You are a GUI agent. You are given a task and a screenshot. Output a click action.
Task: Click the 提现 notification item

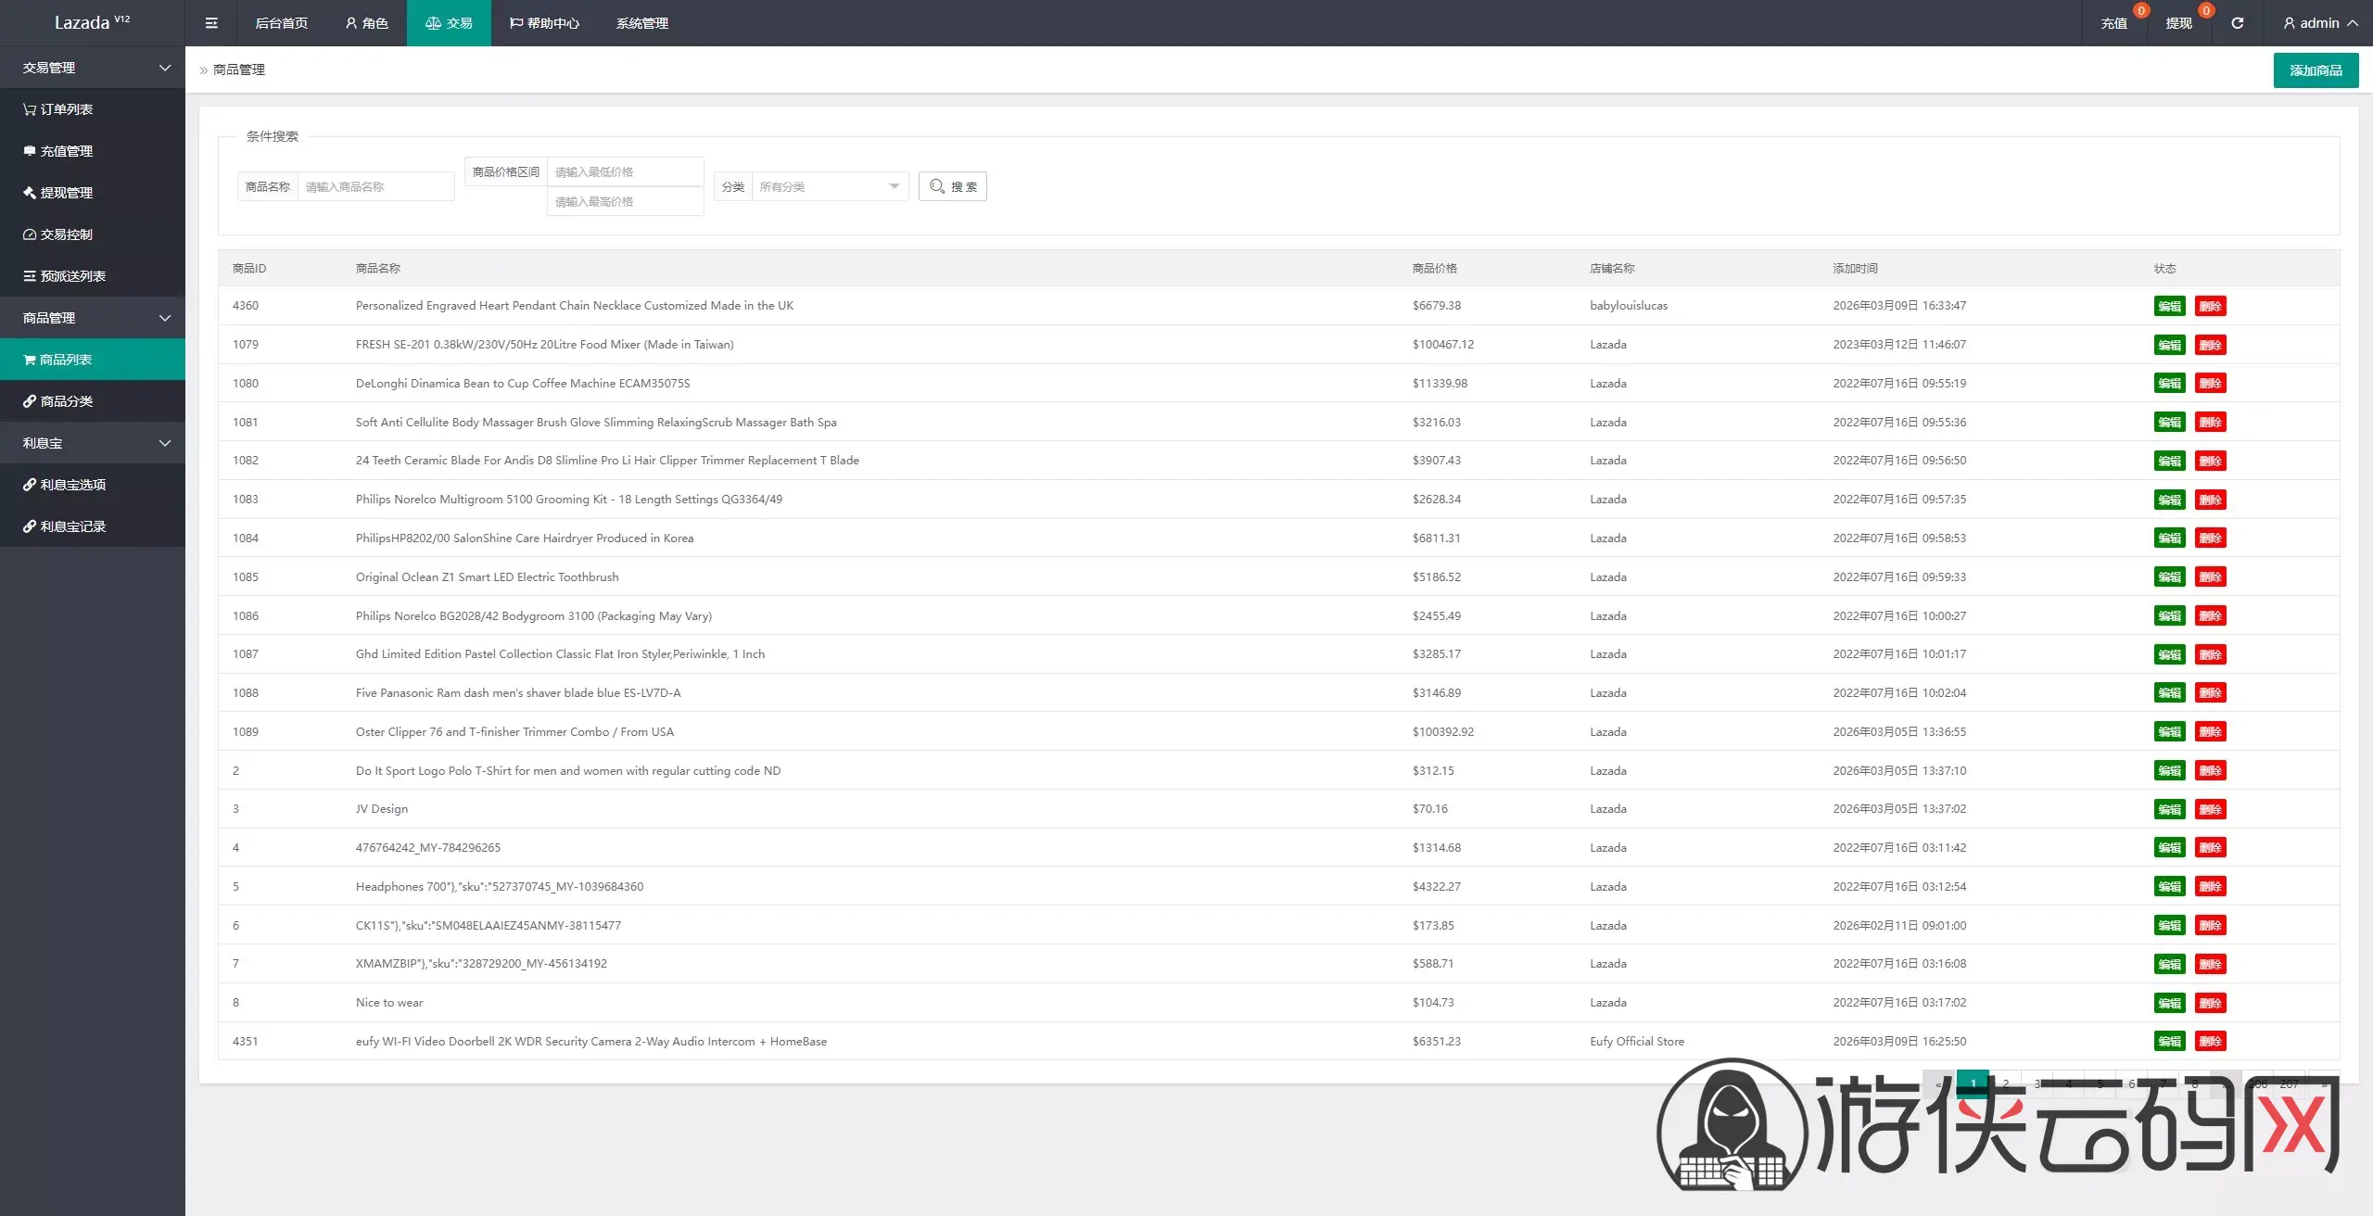click(x=2179, y=23)
